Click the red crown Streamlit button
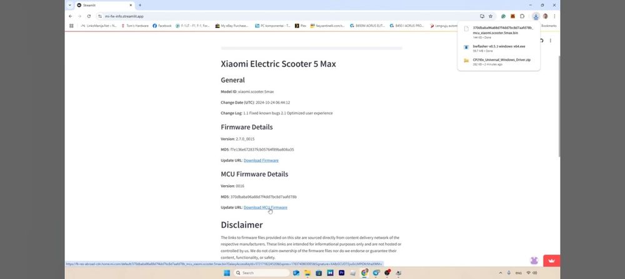 552,261
